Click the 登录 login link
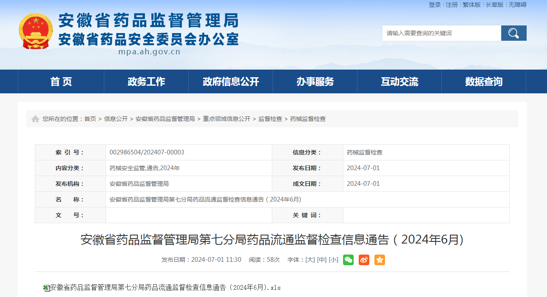This screenshot has height=297, width=547. pyautogui.click(x=435, y=5)
